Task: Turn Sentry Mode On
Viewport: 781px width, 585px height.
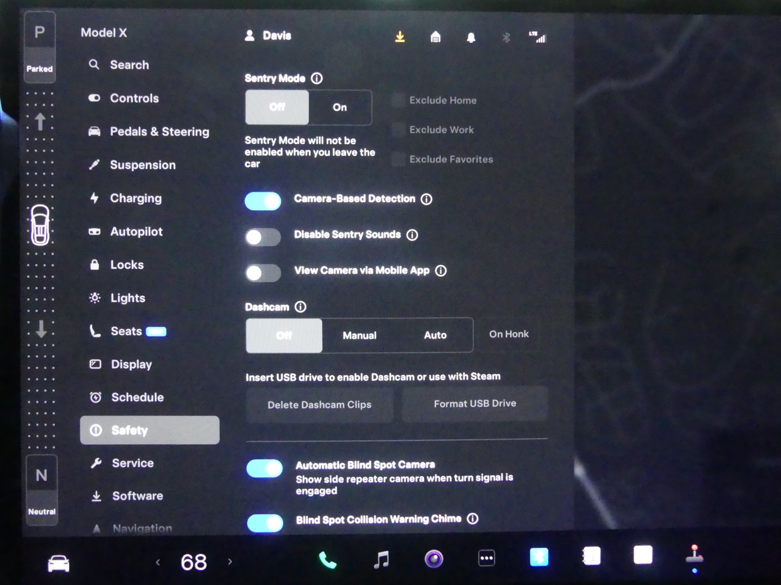Action: pos(340,107)
